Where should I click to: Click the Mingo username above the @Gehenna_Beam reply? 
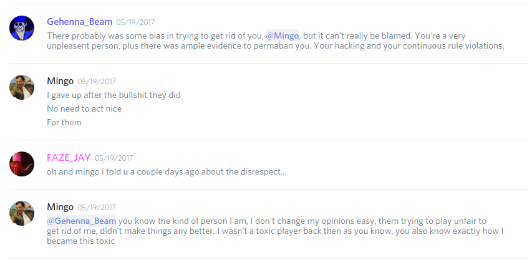pos(60,207)
